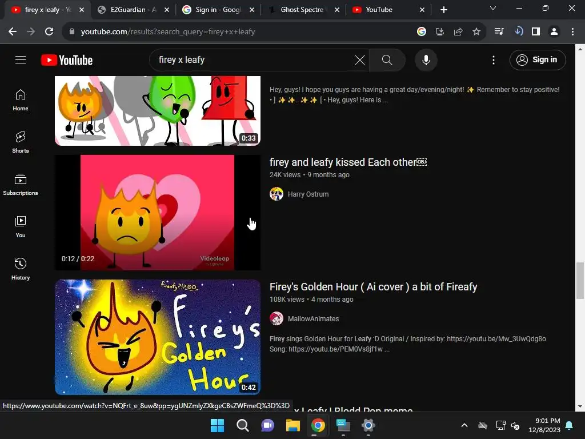Click the YouTube logo

[67, 60]
